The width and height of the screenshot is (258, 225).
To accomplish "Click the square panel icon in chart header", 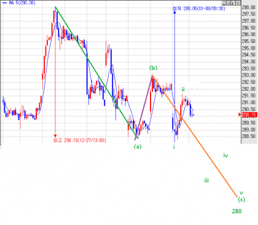I will pos(229,3).
